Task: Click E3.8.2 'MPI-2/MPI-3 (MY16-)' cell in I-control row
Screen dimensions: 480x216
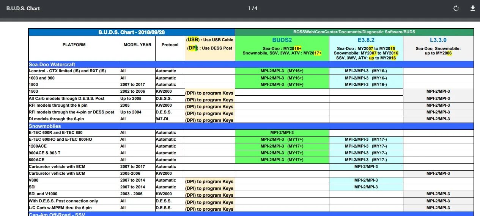Action: click(366, 71)
